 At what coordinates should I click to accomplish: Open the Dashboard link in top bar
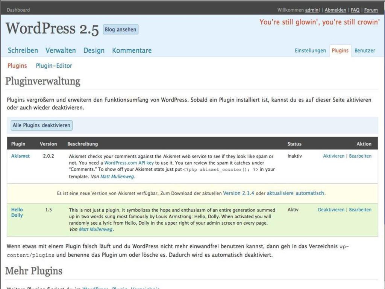[18, 10]
